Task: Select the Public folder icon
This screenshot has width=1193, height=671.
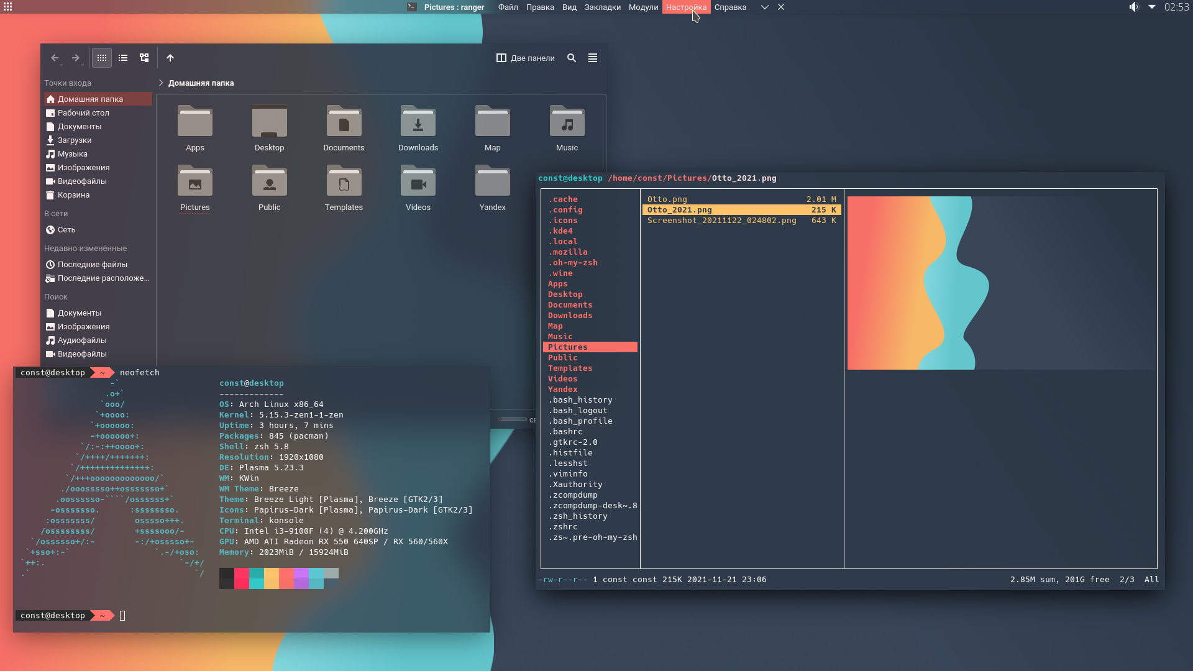Action: (x=270, y=181)
